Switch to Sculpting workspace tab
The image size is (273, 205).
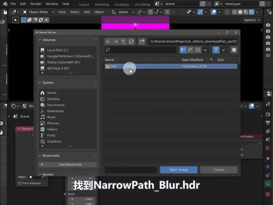pyautogui.click(x=122, y=5)
